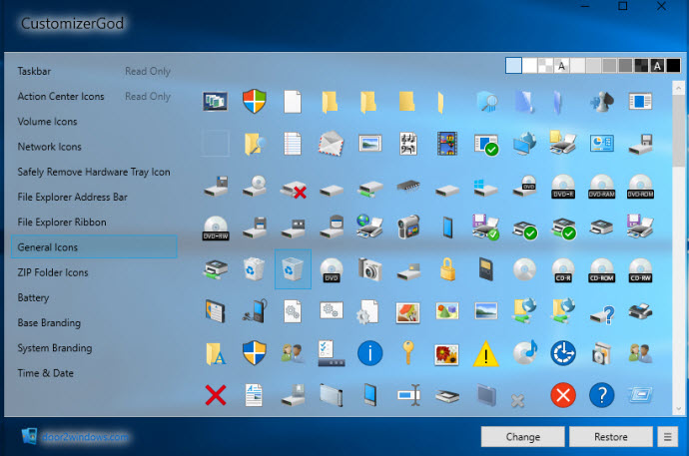
Task: Choose the blue clock history icon
Action: click(563, 353)
